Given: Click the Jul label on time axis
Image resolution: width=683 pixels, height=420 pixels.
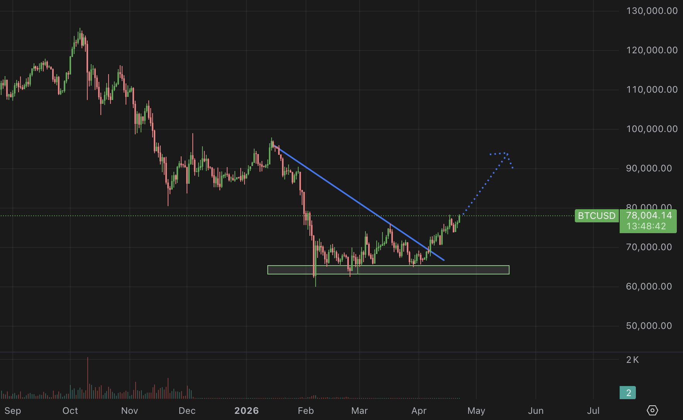Looking at the screenshot, I should point(593,411).
